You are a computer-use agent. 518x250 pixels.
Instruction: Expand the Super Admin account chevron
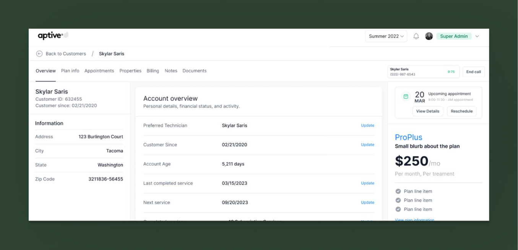coord(477,36)
